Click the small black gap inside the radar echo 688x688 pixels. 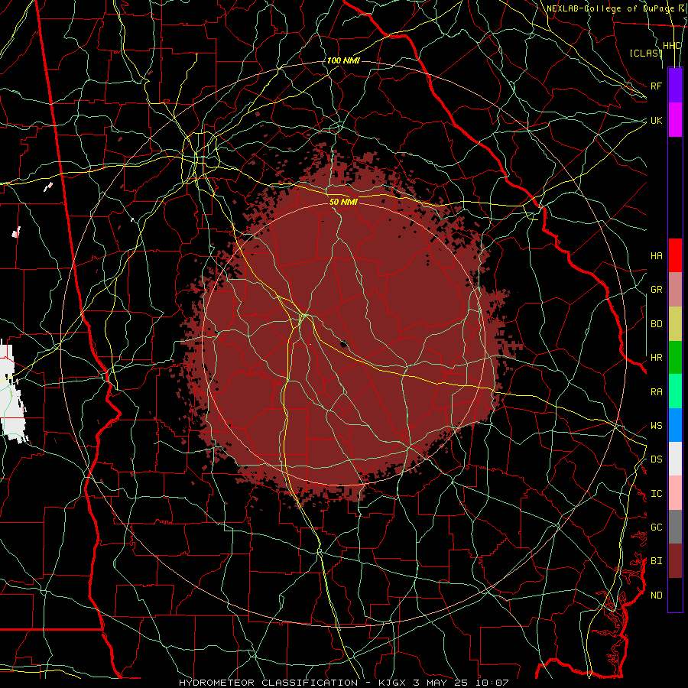click(343, 344)
